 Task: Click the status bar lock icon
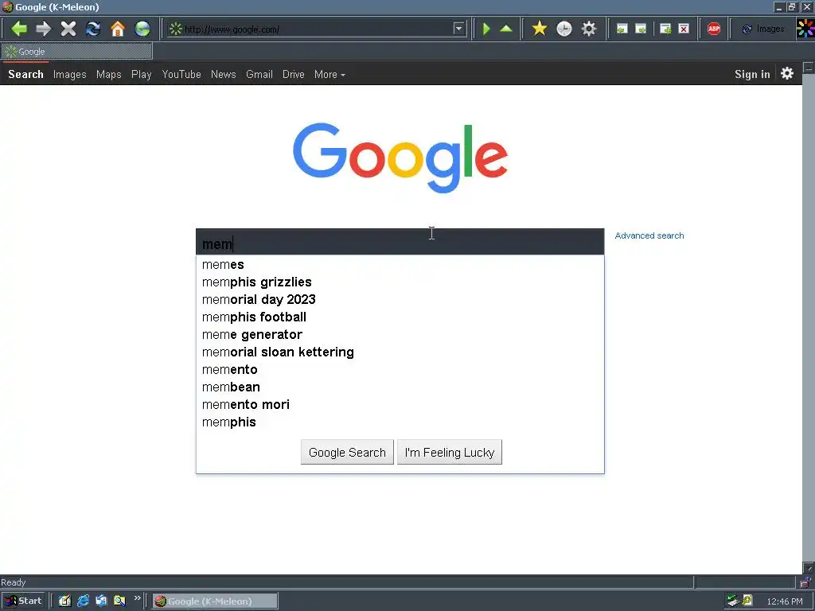805,582
